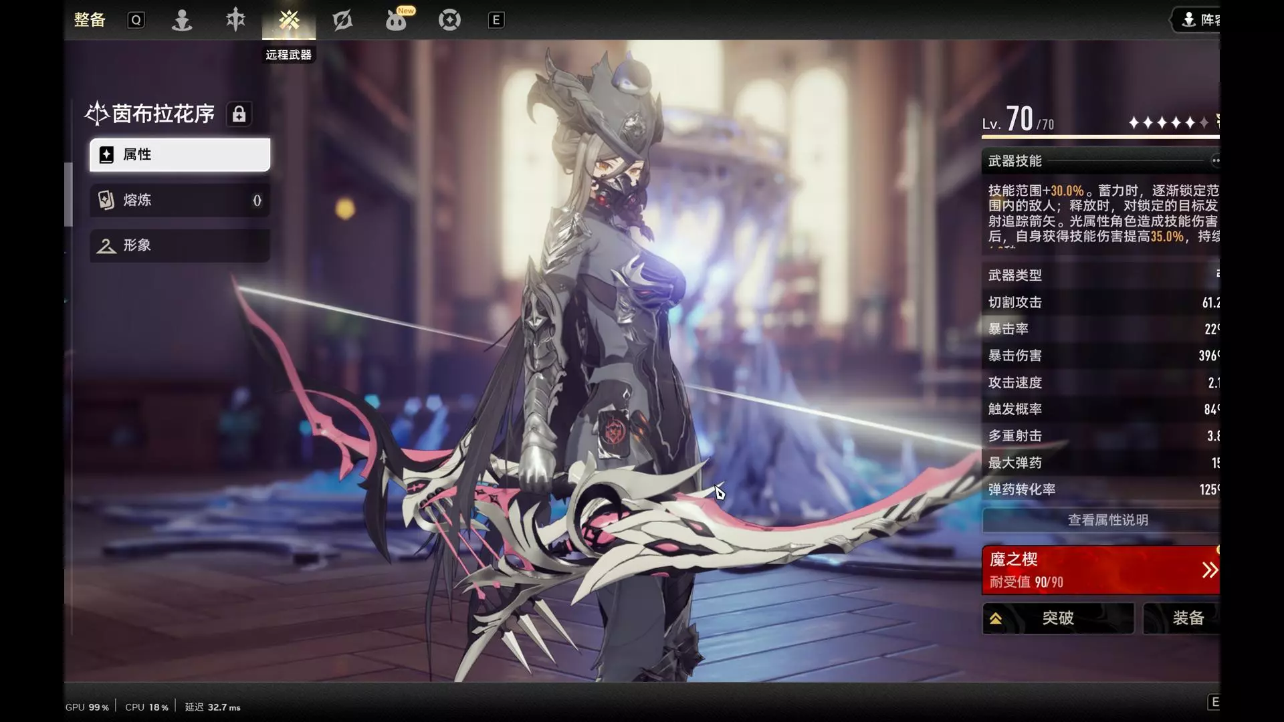Click the weapon level progress bar
1284x722 pixels.
(1100, 137)
